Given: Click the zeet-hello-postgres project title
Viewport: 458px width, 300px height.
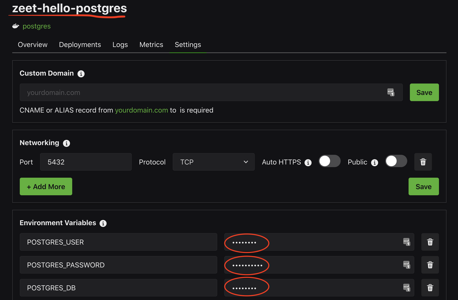Looking at the screenshot, I should pos(69,8).
